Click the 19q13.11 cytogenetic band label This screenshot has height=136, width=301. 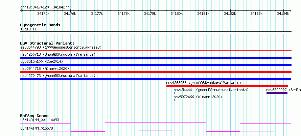[28, 29]
